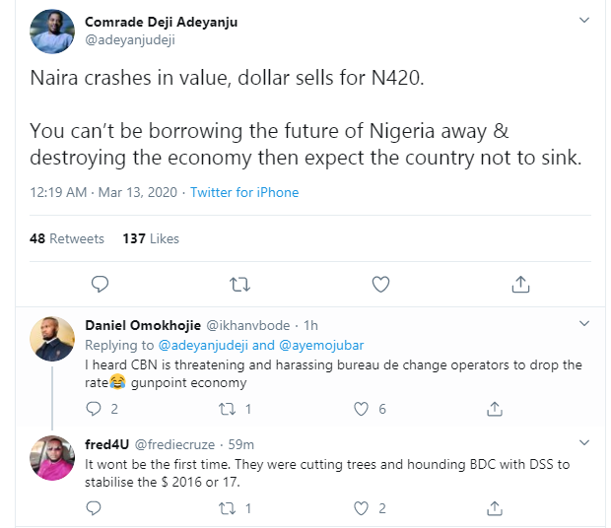611x528 pixels.
Task: Retweet the Naira crashes tweet
Action: point(239,285)
